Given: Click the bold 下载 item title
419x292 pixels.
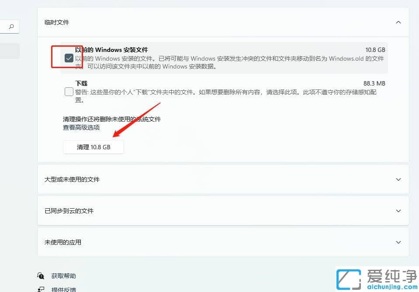Looking at the screenshot, I should (x=81, y=83).
